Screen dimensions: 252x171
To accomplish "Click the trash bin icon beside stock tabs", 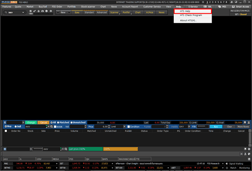I will tap(249, 159).
